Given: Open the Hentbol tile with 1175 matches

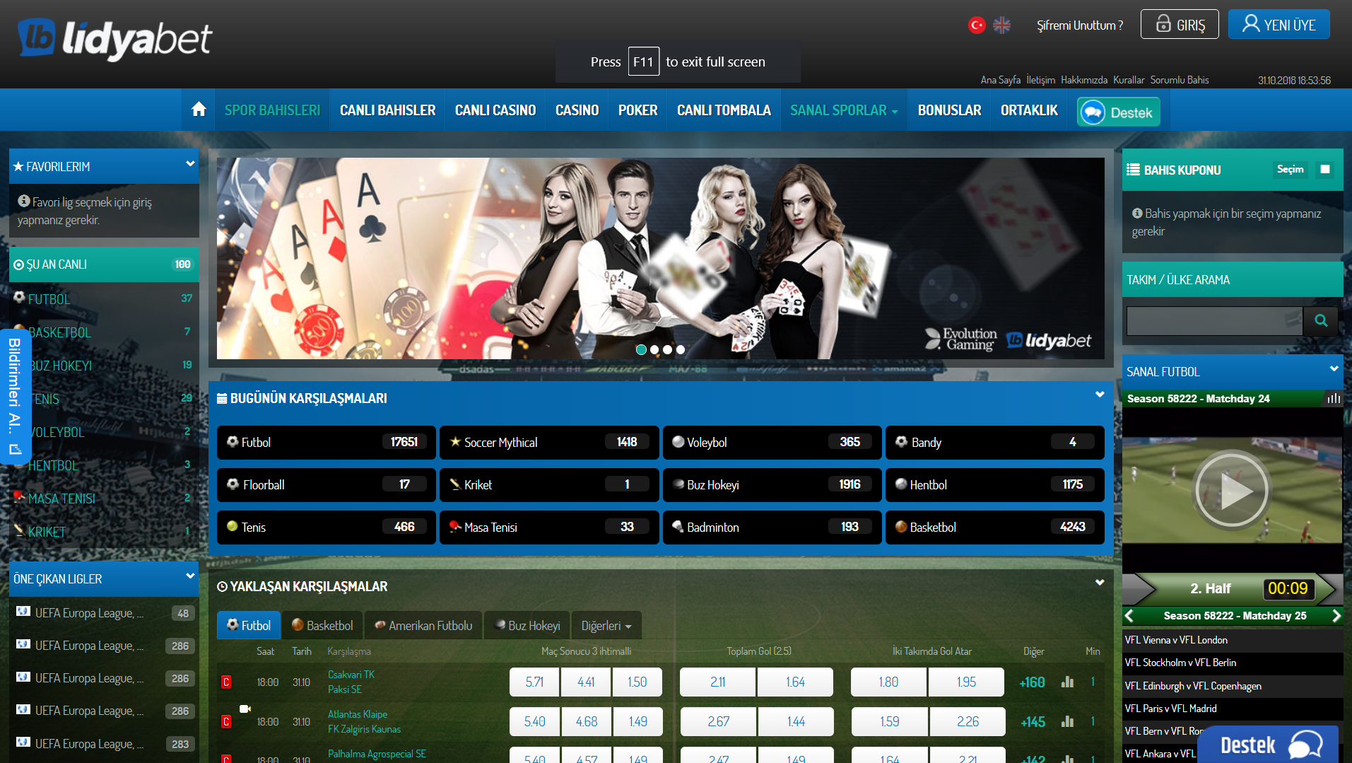Looking at the screenshot, I should [x=994, y=485].
